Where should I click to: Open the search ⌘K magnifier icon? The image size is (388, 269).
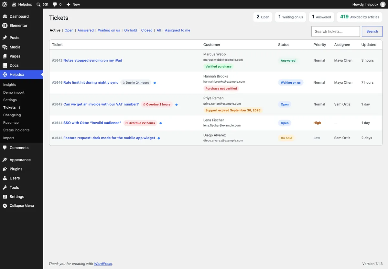point(38,4)
